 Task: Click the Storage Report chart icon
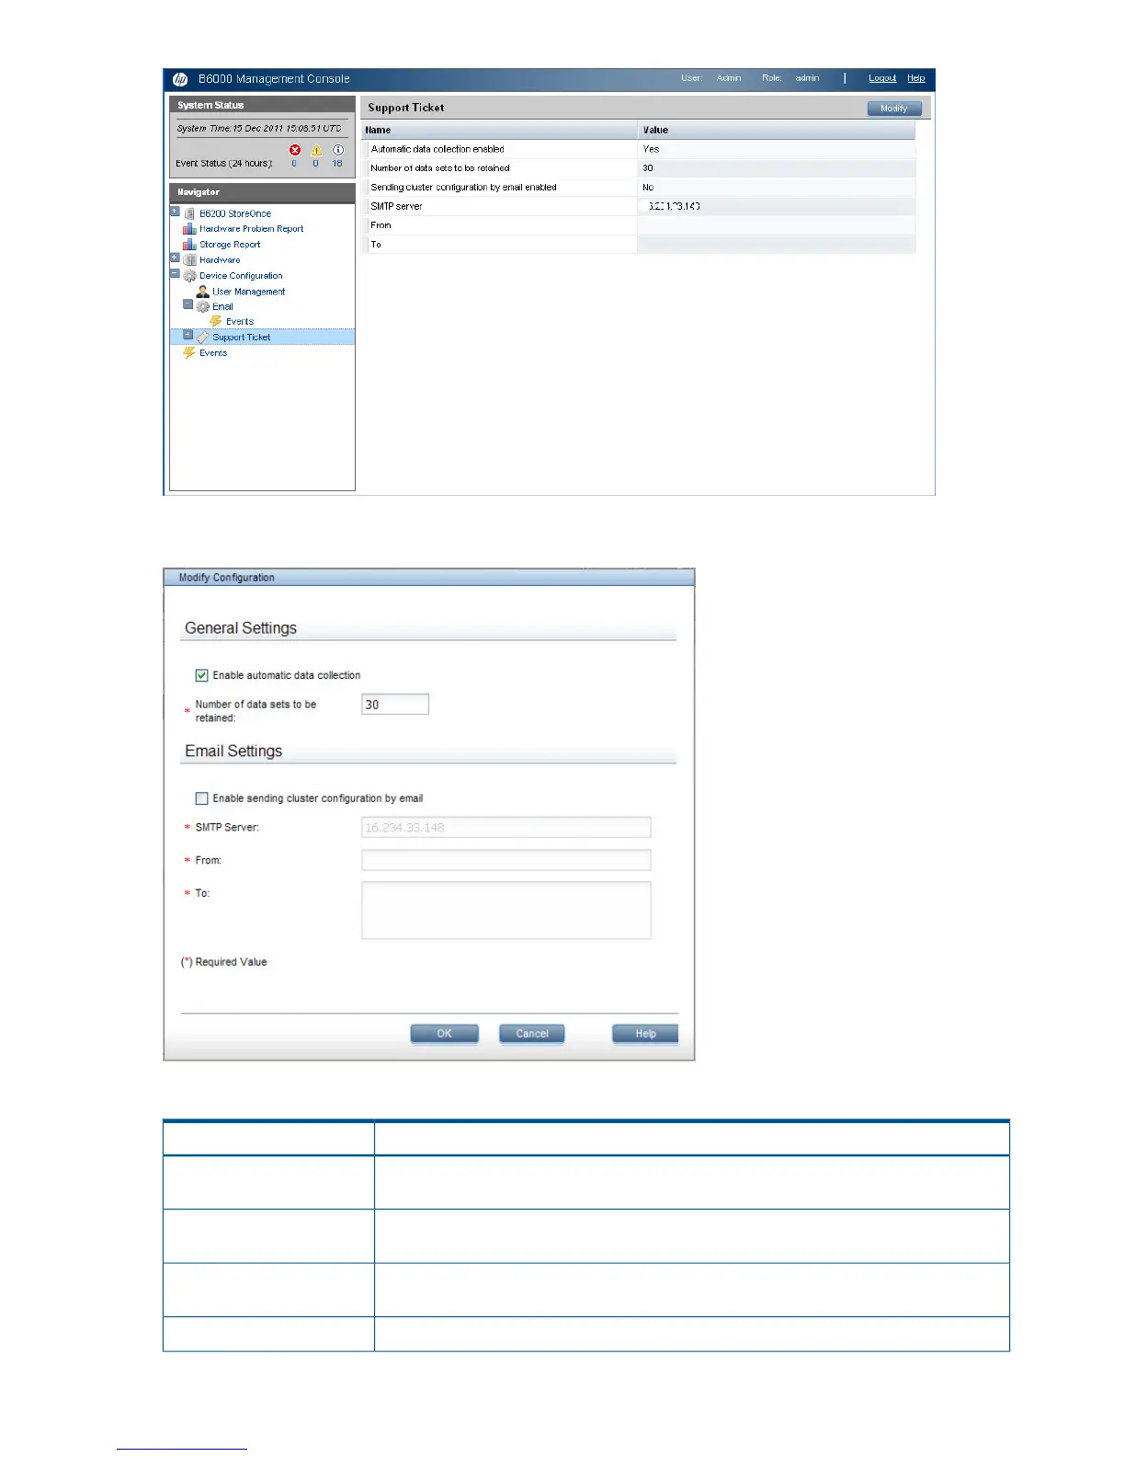(189, 245)
